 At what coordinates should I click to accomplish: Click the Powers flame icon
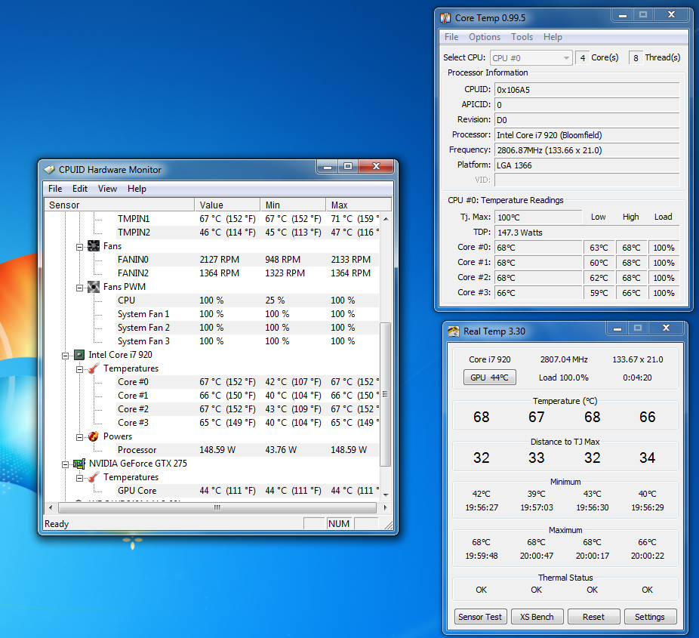94,436
